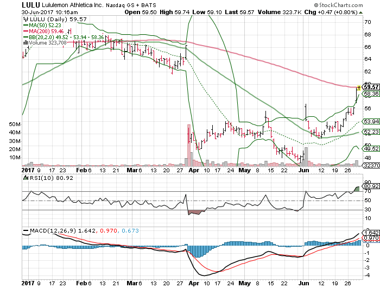Click the Volume 323.7K header value
This screenshot has height=288, width=380.
click(280, 12)
